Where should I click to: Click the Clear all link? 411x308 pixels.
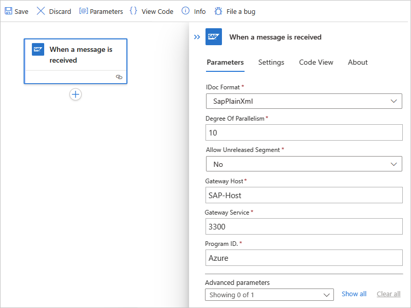[388, 294]
